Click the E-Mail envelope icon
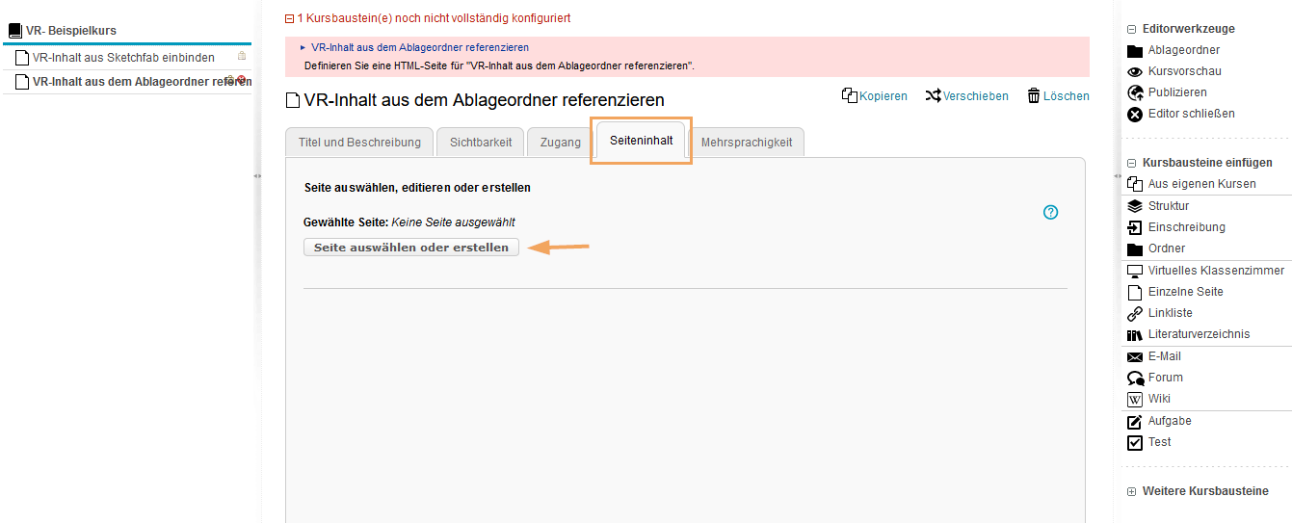The image size is (1292, 523). [x=1134, y=357]
